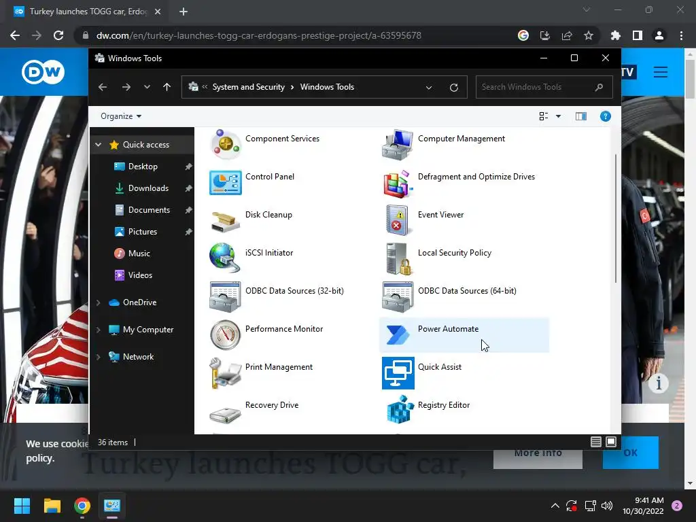Select the Control Panel icon
Viewport: 696px width, 522px height.
[x=226, y=183]
